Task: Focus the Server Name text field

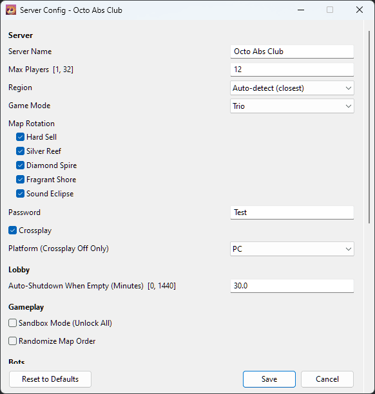Action: click(292, 52)
